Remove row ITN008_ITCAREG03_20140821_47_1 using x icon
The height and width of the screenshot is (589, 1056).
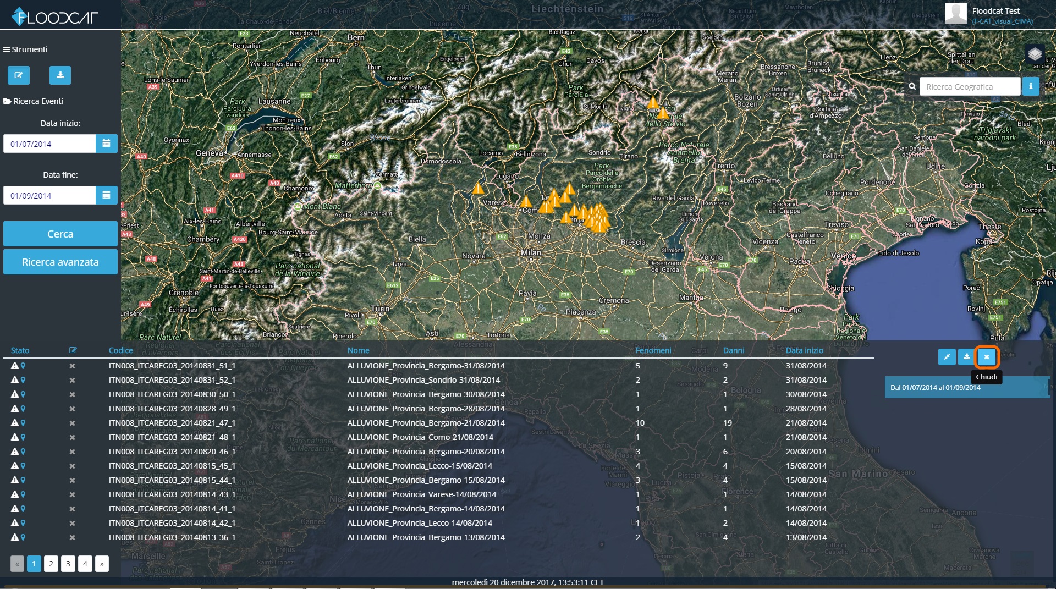pos(72,423)
